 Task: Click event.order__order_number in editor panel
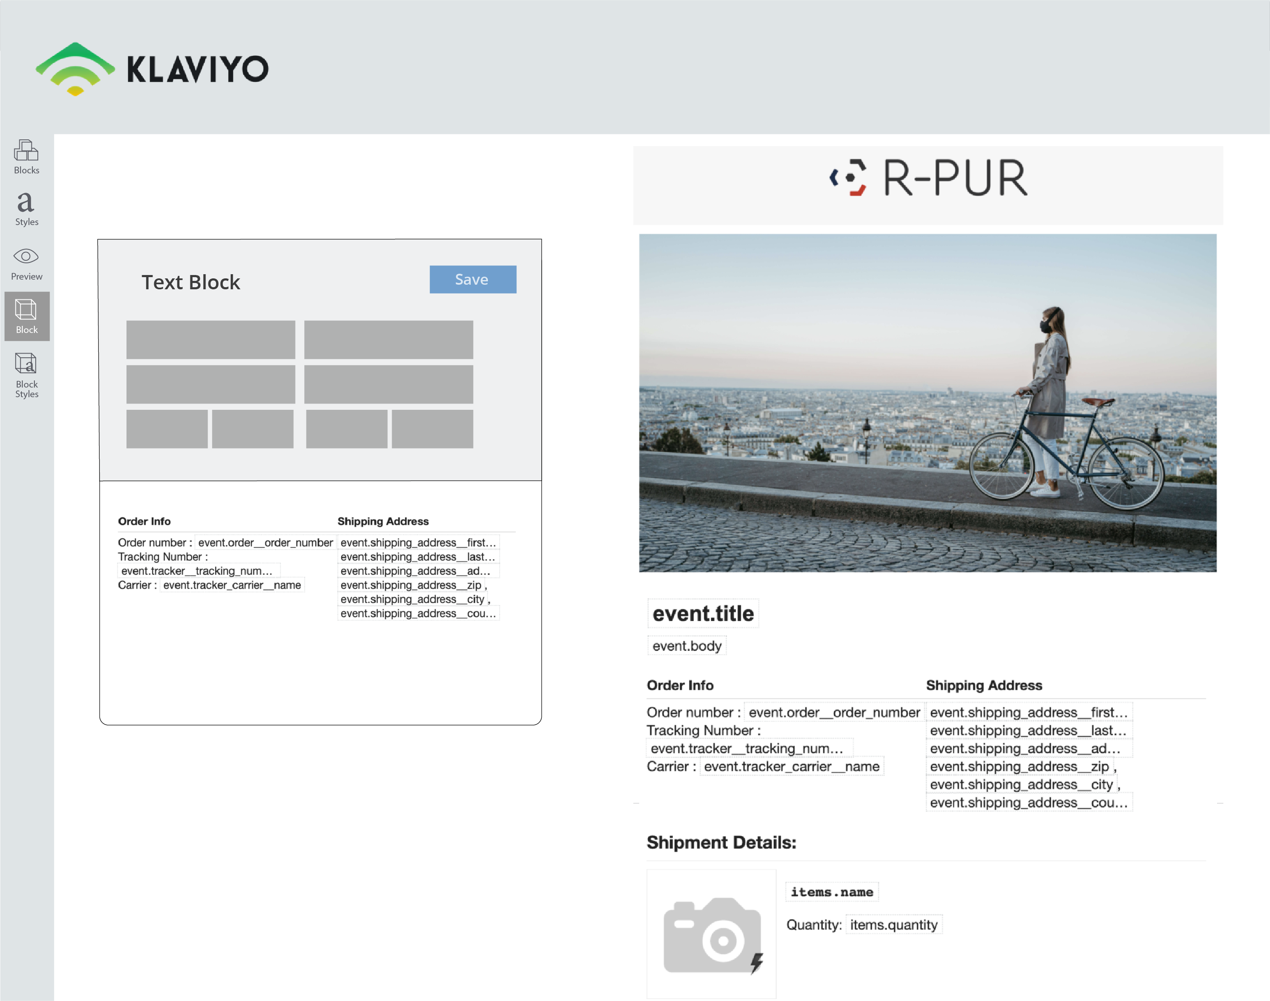pos(265,542)
